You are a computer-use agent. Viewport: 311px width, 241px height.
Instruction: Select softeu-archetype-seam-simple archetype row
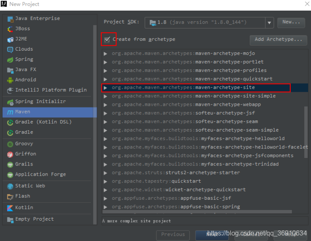[205, 130]
